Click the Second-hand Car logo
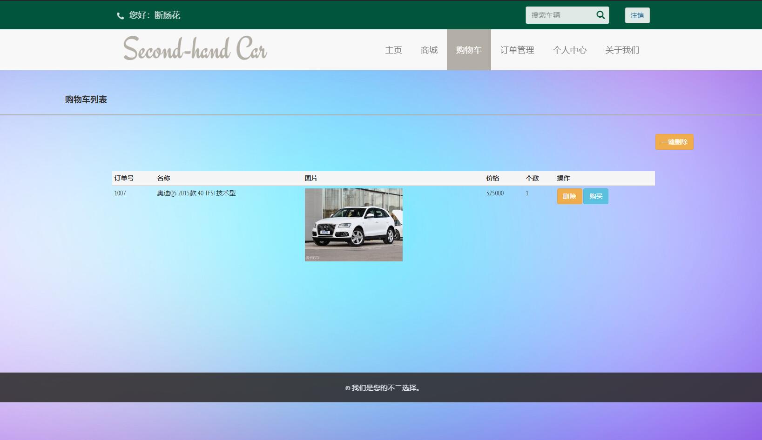Viewport: 762px width, 440px height. point(195,48)
